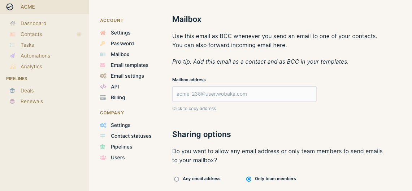This screenshot has width=412, height=191.
Task: Open Contact statuses under Company
Action: click(131, 136)
